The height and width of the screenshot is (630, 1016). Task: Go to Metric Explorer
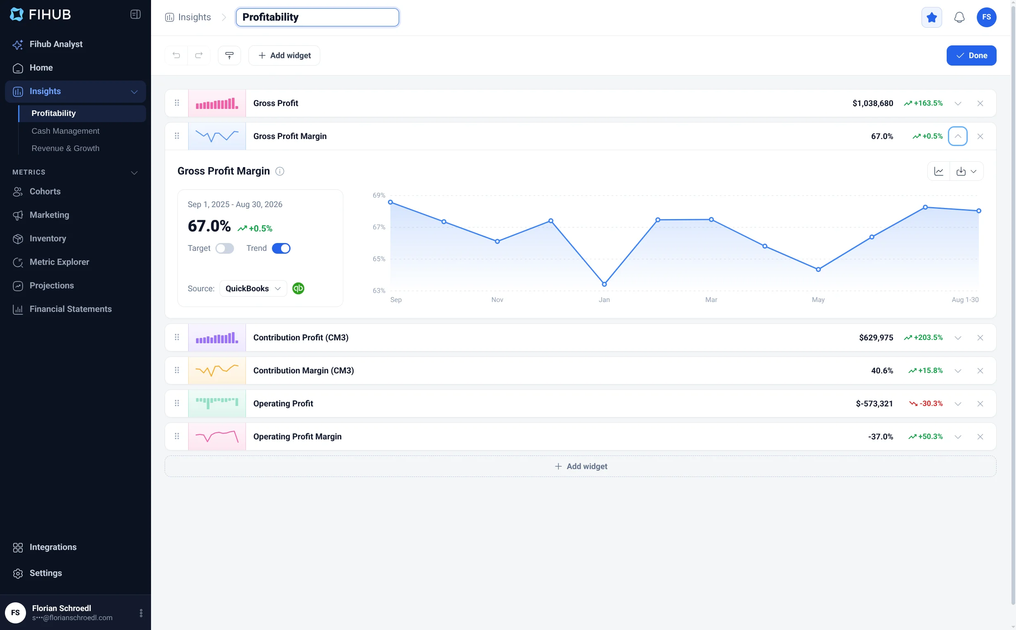click(59, 262)
